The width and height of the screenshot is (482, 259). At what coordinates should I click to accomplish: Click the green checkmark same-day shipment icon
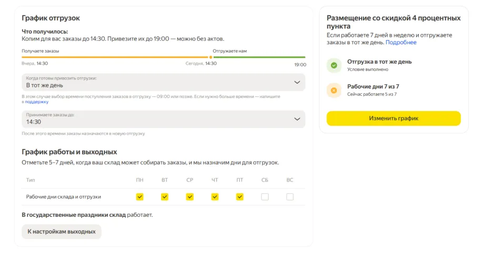point(333,65)
